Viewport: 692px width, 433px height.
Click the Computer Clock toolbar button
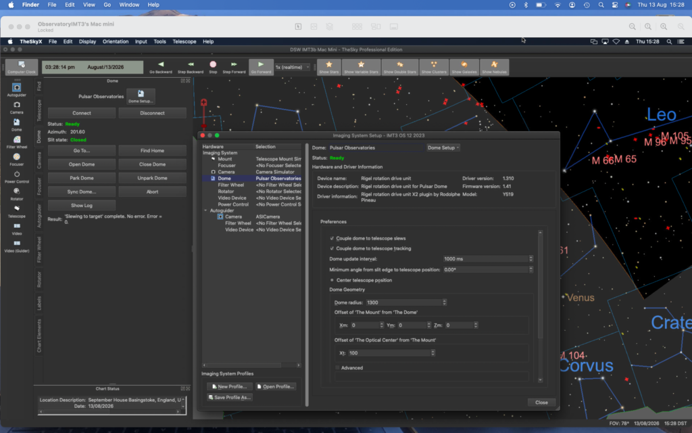(21, 67)
